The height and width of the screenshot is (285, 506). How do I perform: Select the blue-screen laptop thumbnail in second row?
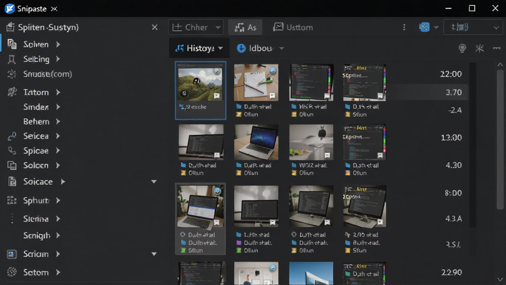point(256,142)
